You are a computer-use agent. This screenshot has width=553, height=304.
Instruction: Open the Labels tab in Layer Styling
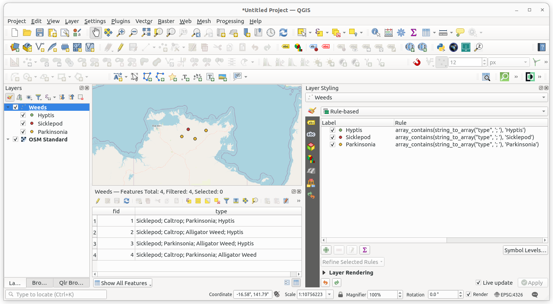pos(311,123)
